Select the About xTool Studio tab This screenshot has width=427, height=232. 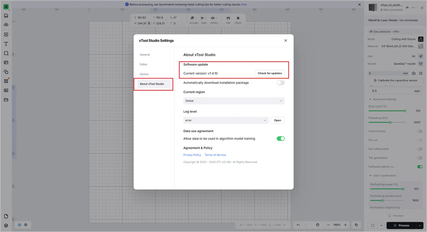point(154,84)
